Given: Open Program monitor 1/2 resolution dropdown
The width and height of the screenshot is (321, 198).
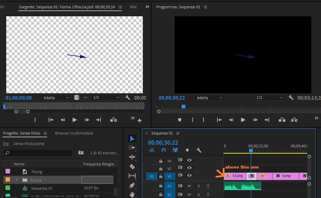Looking at the screenshot, I should [x=269, y=98].
